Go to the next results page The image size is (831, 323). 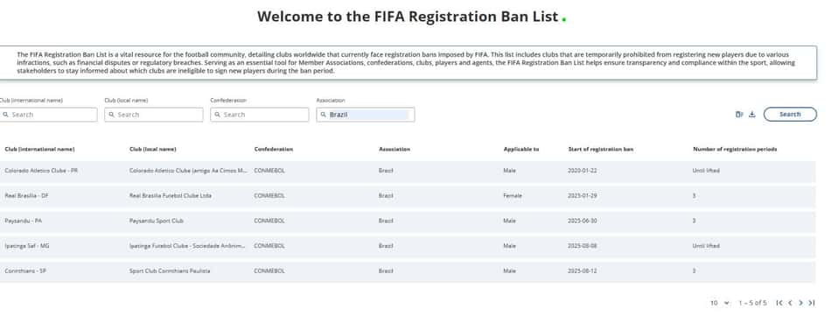[800, 303]
